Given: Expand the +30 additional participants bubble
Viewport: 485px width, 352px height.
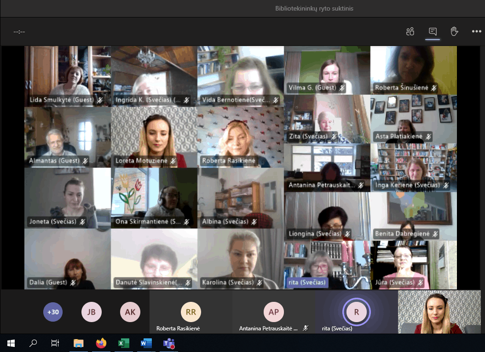Looking at the screenshot, I should (x=53, y=312).
